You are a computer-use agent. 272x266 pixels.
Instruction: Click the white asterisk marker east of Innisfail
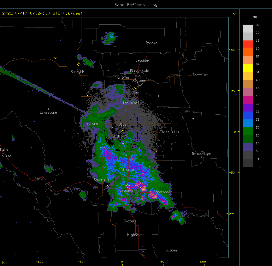pos(158,96)
